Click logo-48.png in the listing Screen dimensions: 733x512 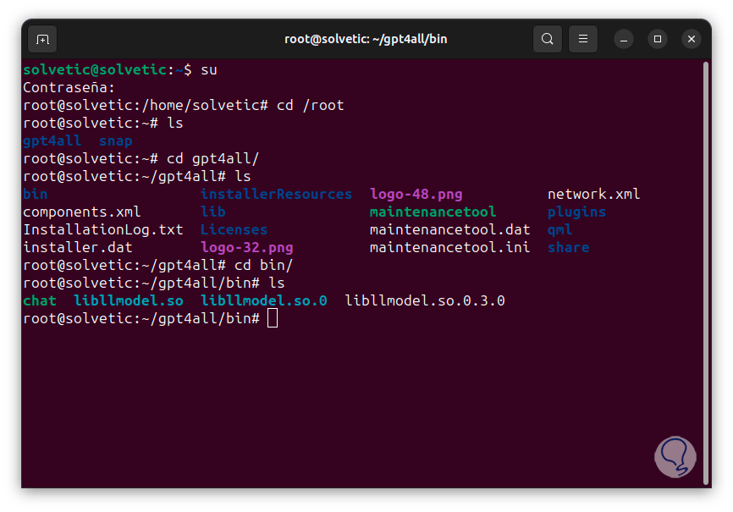pos(416,194)
